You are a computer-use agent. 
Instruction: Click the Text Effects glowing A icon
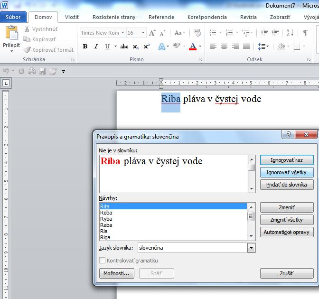[x=162, y=47]
